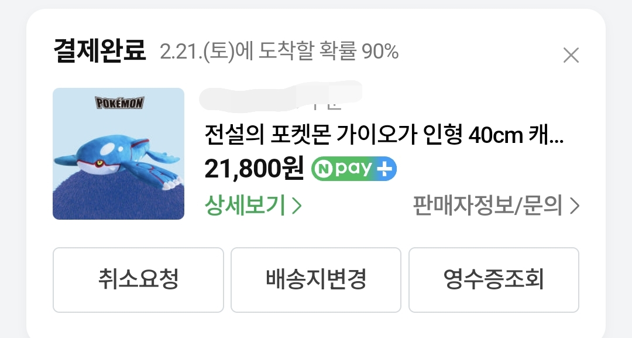Screen dimensions: 632x338
Task: Open the Kyogre plush product thumbnail
Action: [118, 153]
